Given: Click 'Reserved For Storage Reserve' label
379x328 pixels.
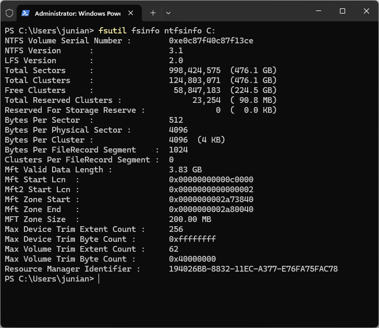Looking at the screenshot, I should (70, 110).
